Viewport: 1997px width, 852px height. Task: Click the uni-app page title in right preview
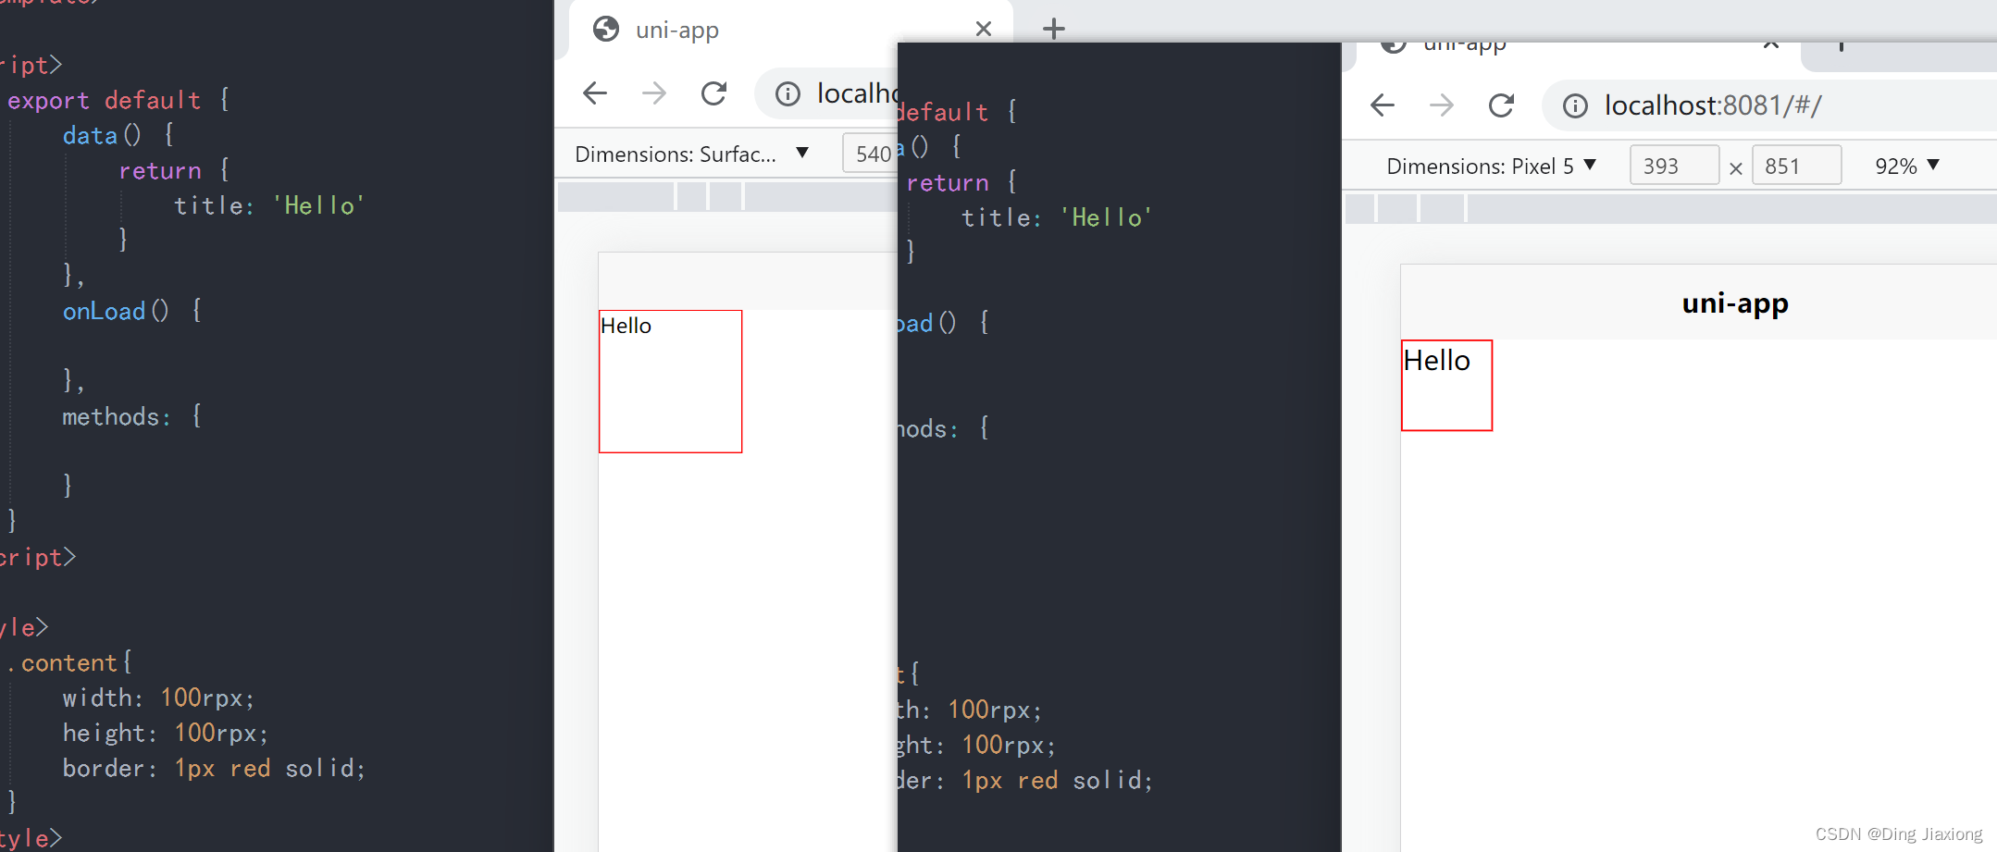[1735, 303]
